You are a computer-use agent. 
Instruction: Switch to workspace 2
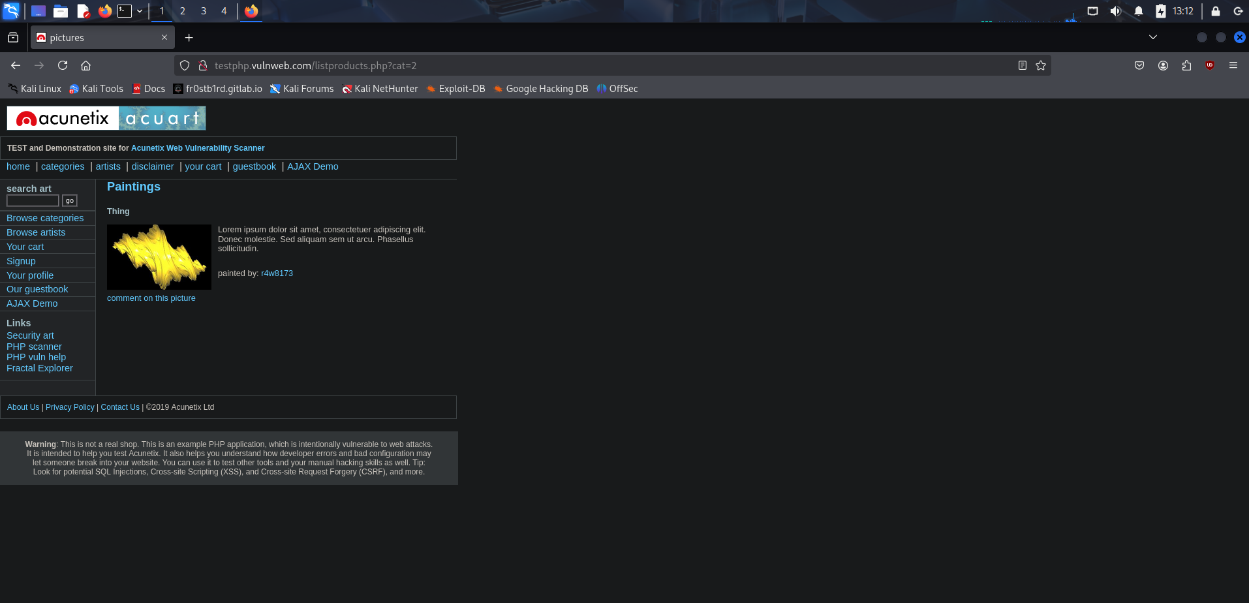coord(183,11)
